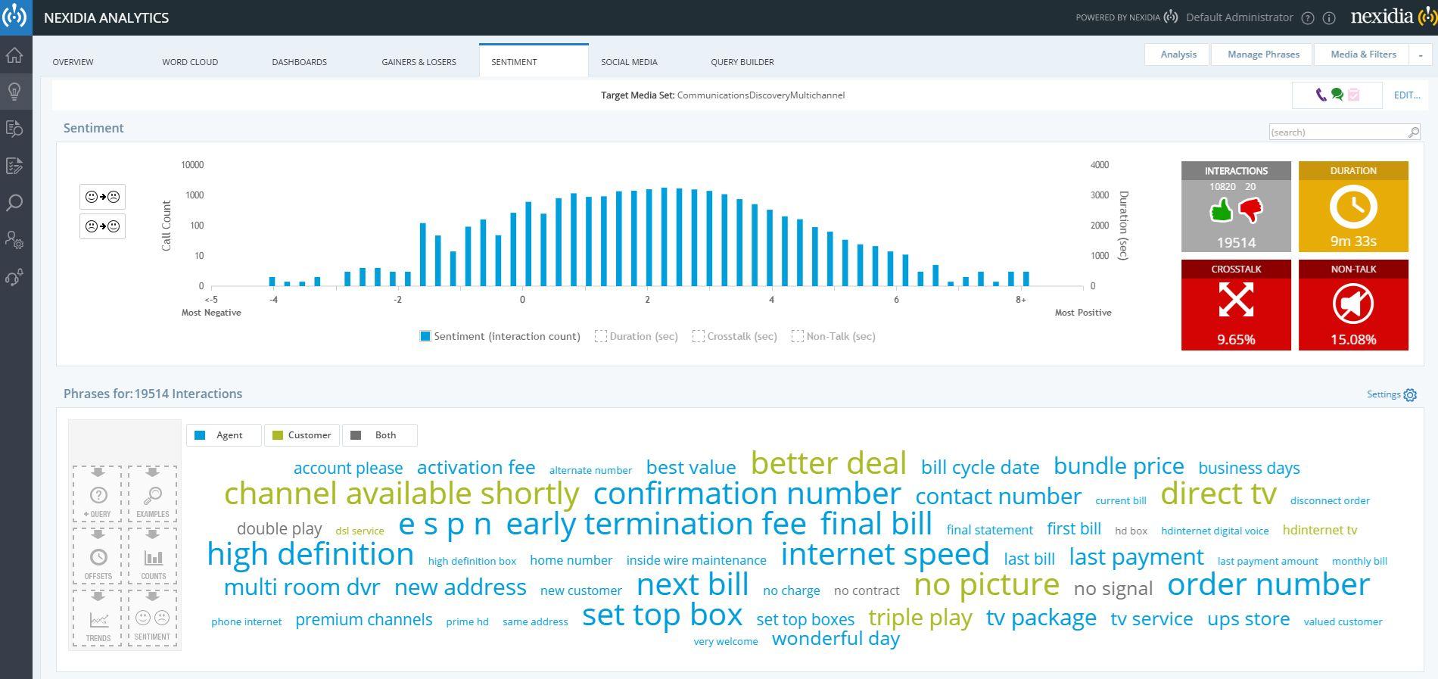Viewport: 1438px width, 679px height.
Task: Click the Duration clock tile
Action: 1353,207
